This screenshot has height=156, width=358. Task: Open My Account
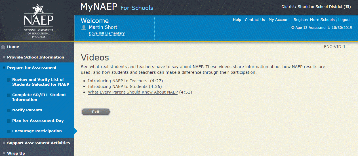pos(279,20)
